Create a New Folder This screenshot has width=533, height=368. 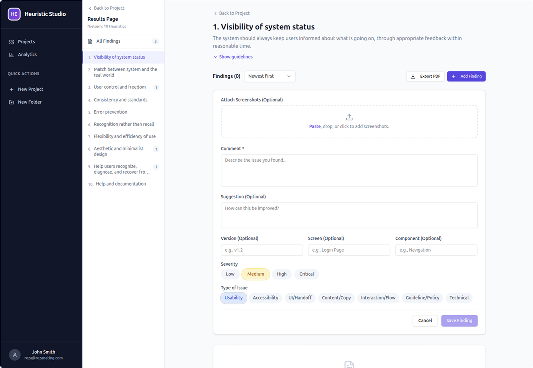30,102
